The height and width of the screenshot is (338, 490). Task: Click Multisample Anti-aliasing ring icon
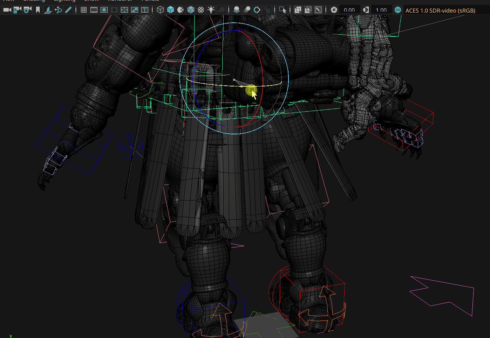[x=257, y=10]
